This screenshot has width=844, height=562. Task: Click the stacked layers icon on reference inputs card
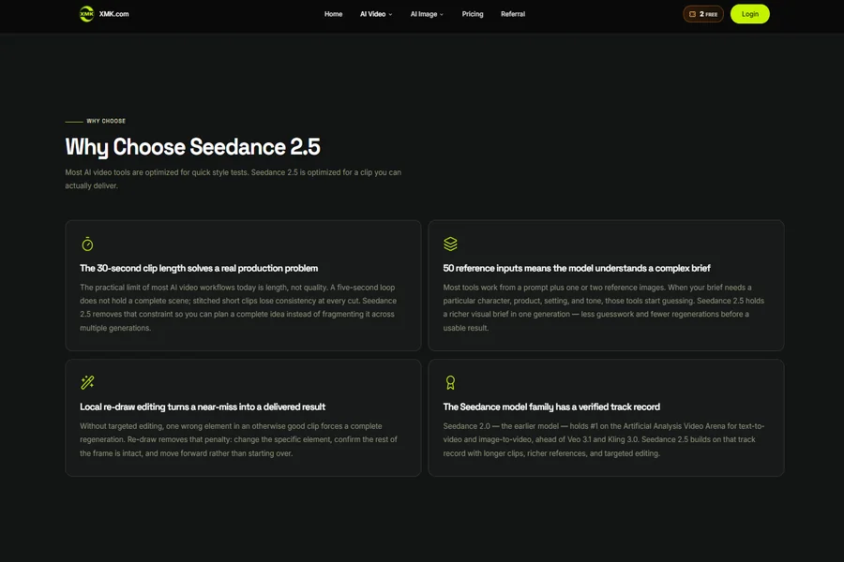point(450,244)
